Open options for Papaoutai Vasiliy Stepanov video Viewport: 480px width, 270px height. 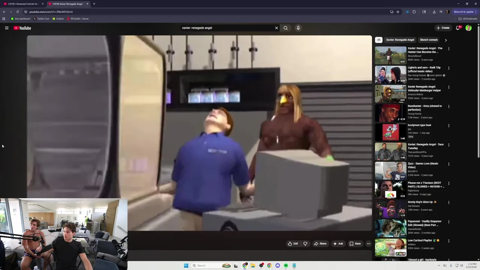coord(448,222)
